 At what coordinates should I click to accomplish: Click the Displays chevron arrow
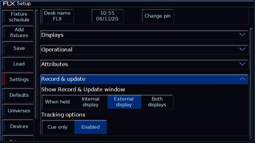(x=242, y=35)
